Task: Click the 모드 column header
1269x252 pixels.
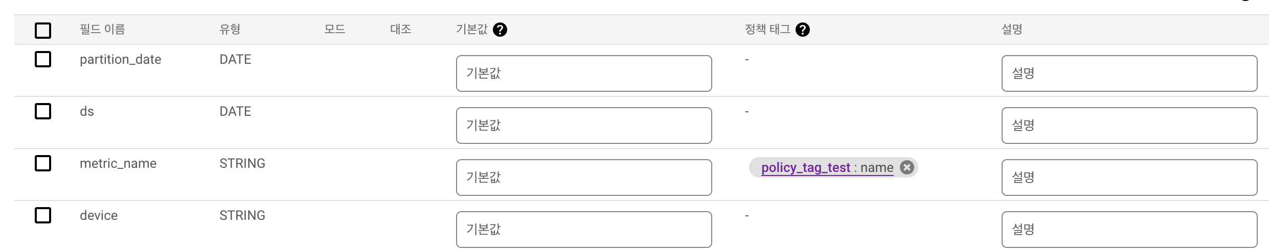Action: coord(335,29)
